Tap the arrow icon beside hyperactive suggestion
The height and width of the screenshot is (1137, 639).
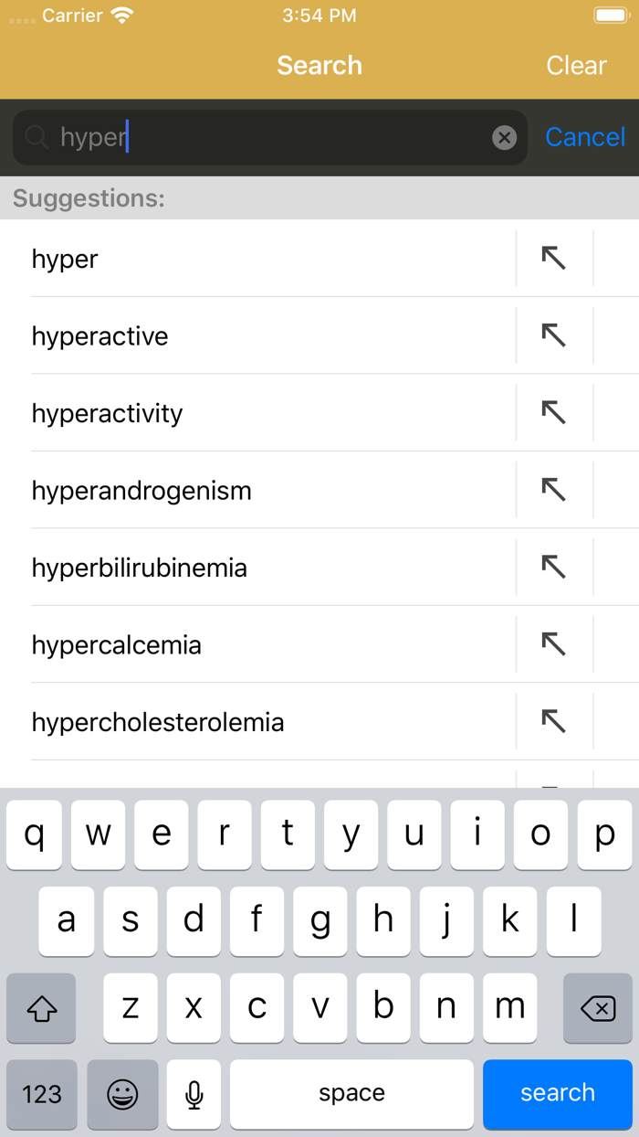point(553,335)
